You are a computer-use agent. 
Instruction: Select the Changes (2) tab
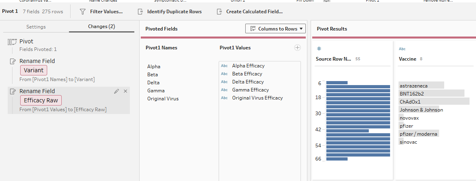click(x=101, y=27)
